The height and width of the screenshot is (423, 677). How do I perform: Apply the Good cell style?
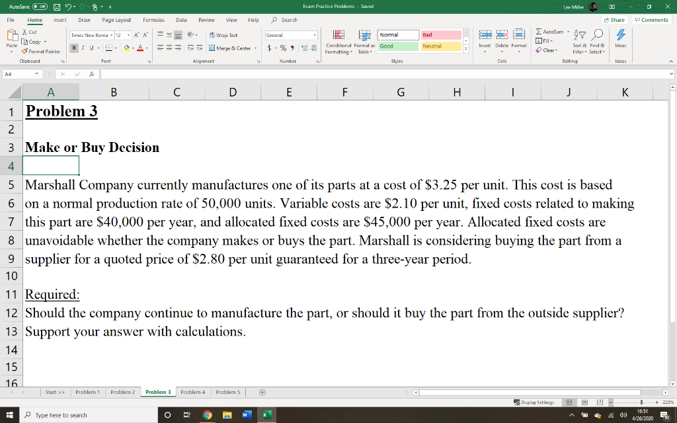[x=398, y=46]
